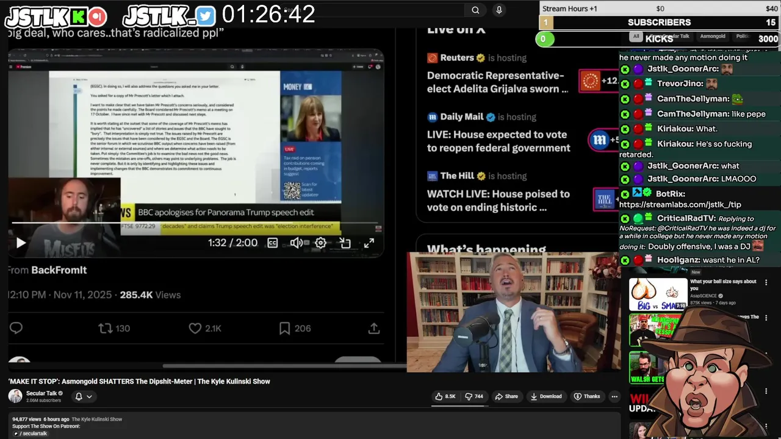This screenshot has width=781, height=439.
Task: Open the menu for the ball size video
Action: pos(766,282)
